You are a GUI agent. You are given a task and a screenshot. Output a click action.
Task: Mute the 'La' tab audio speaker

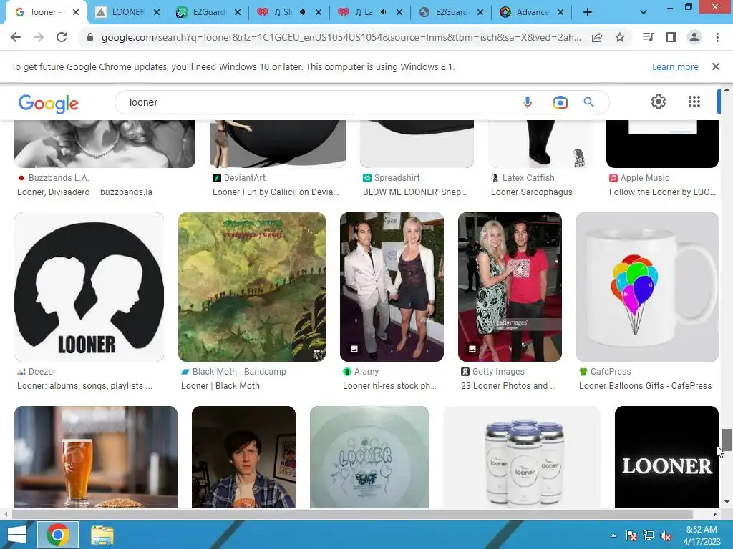click(384, 12)
